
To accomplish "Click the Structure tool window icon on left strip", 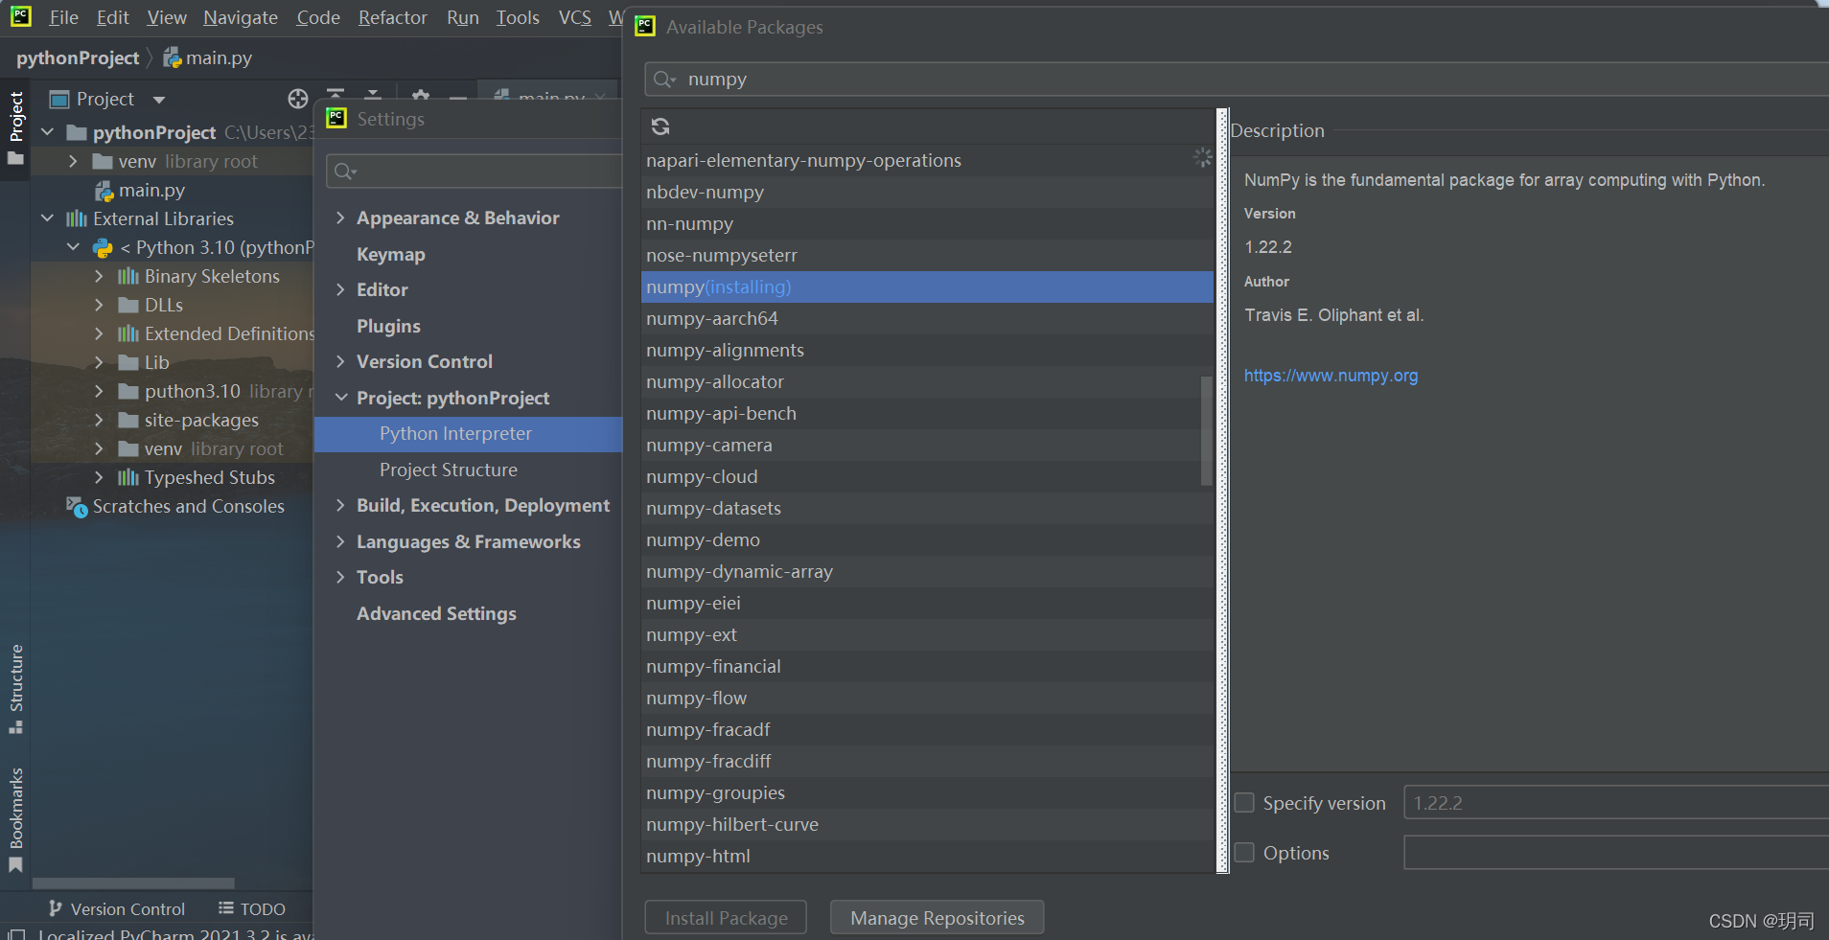I will click(15, 727).
